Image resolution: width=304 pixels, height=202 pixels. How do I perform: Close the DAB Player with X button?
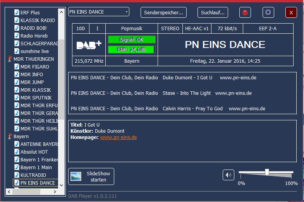click(291, 12)
